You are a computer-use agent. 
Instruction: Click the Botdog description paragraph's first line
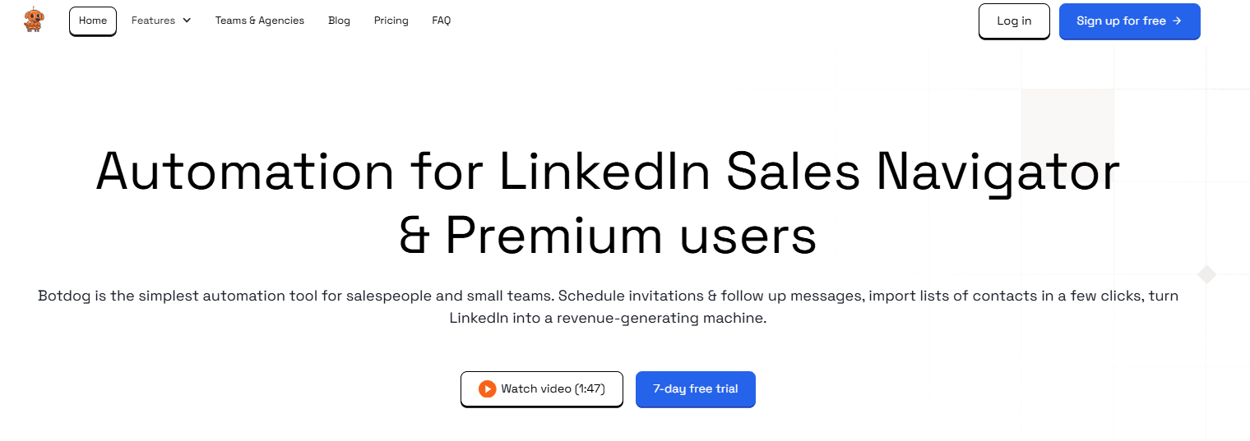pyautogui.click(x=608, y=296)
